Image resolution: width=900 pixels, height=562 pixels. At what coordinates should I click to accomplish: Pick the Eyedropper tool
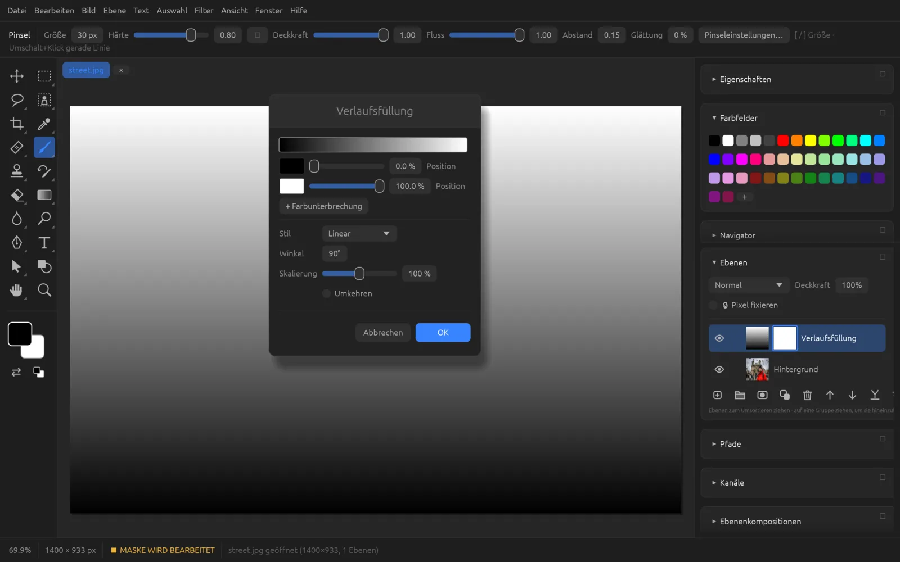[44, 124]
